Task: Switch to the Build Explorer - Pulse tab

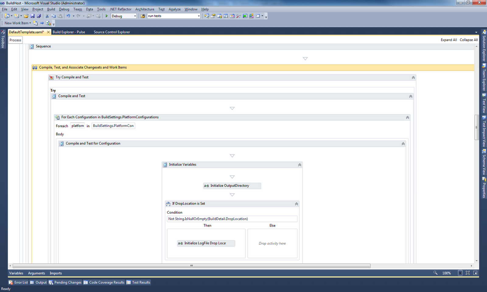Action: (69, 32)
